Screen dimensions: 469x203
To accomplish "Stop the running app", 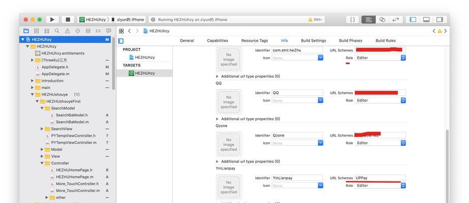I will point(68,19).
